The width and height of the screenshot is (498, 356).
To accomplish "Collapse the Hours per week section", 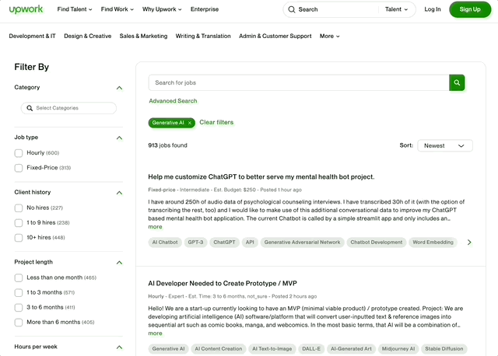I will (x=119, y=347).
